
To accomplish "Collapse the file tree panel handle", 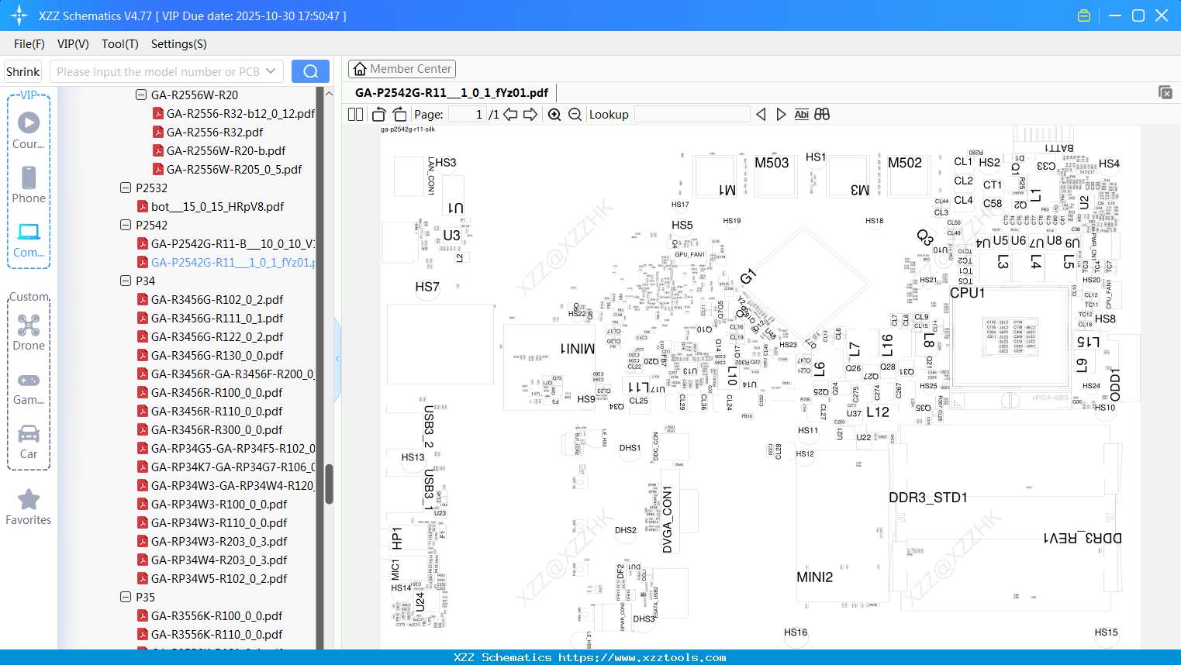I will pyautogui.click(x=337, y=359).
